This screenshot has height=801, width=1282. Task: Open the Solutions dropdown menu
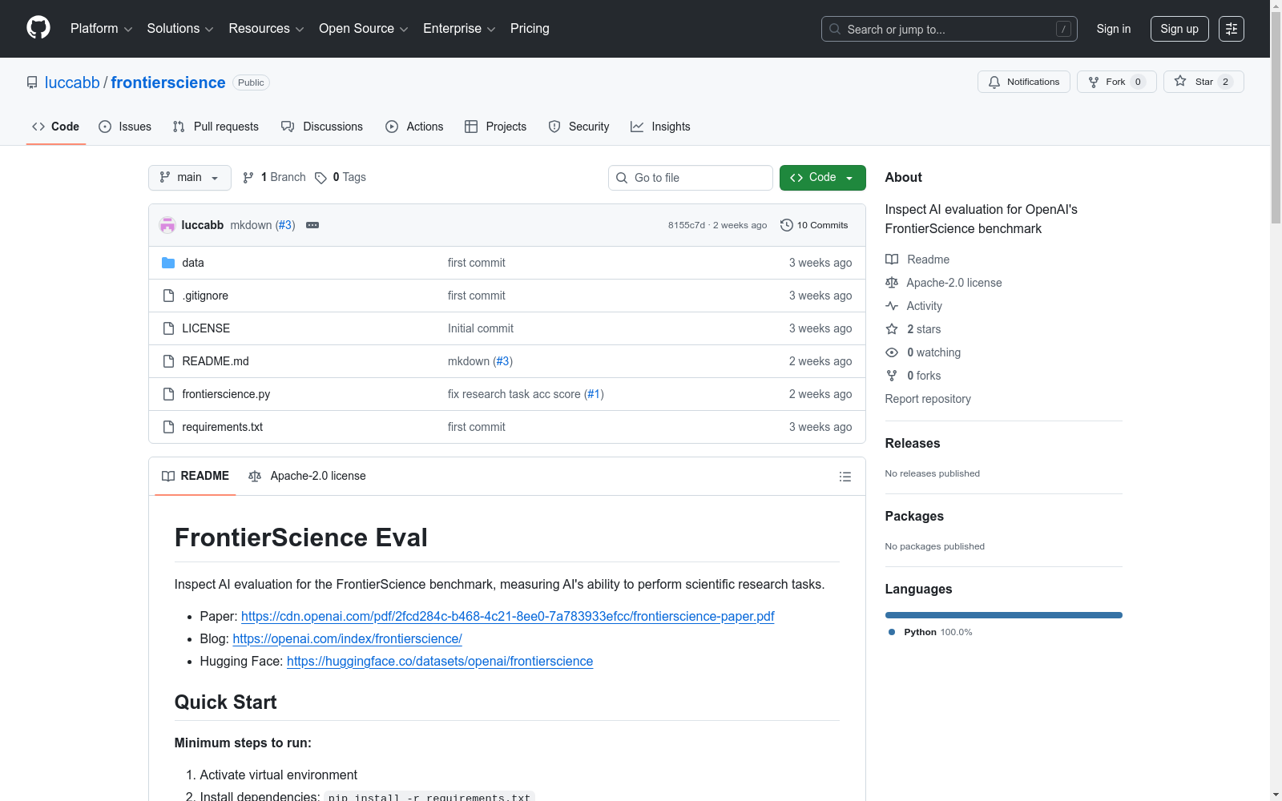(x=180, y=29)
